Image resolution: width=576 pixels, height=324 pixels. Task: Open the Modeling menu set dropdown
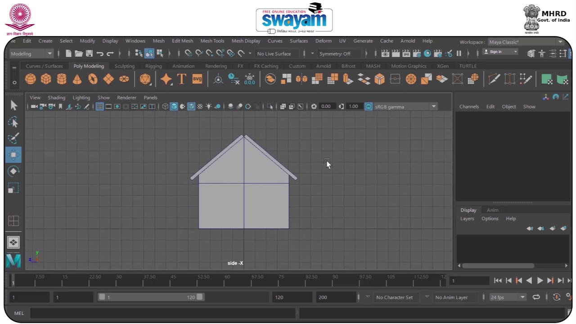pyautogui.click(x=31, y=54)
